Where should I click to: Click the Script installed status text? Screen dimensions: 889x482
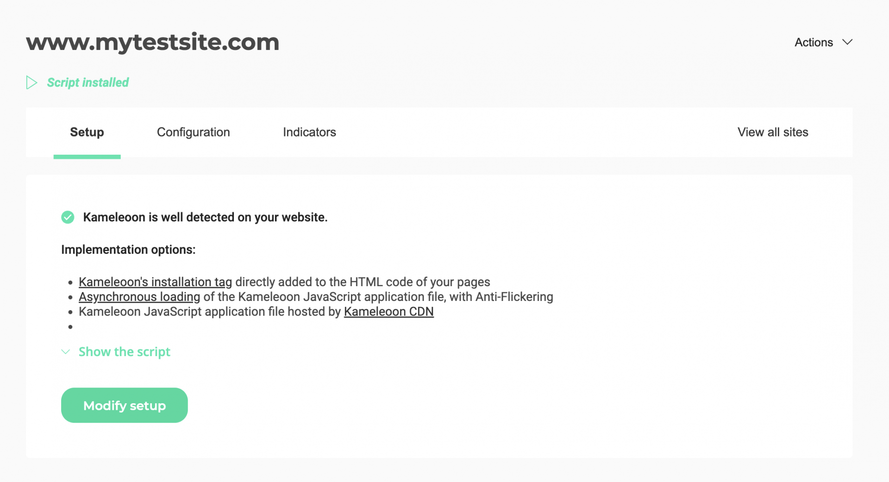[x=88, y=82]
